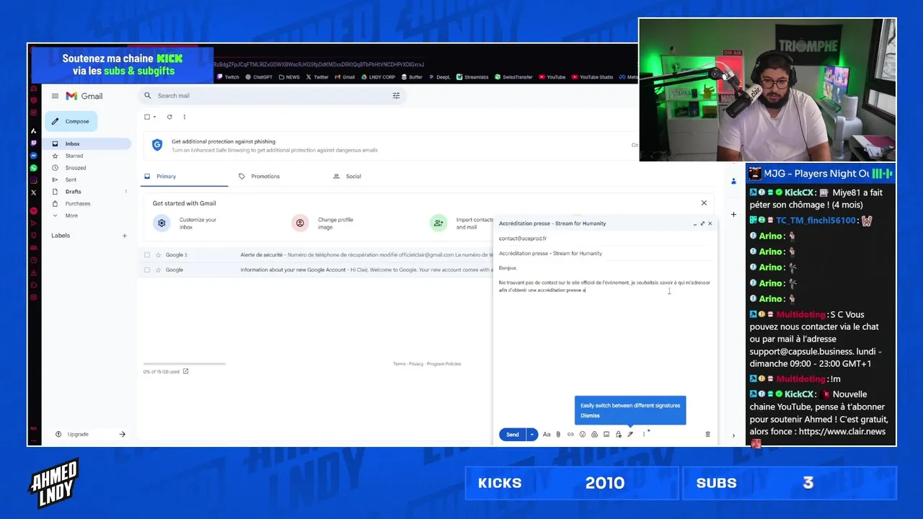Click the Send button

512,435
